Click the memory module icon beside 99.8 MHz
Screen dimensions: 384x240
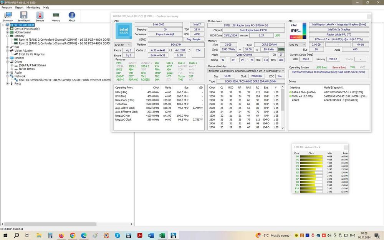pyautogui.click(x=281, y=50)
